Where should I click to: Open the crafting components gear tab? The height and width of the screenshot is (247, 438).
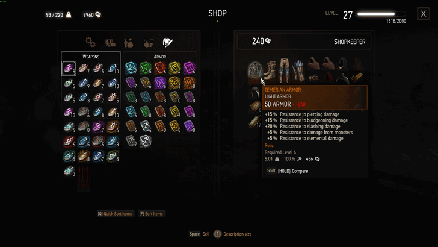90,42
